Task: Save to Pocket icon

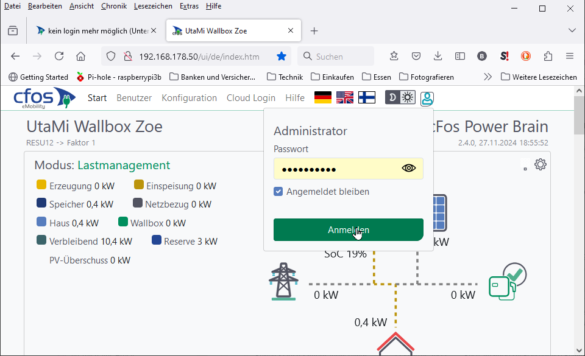Action: point(416,56)
